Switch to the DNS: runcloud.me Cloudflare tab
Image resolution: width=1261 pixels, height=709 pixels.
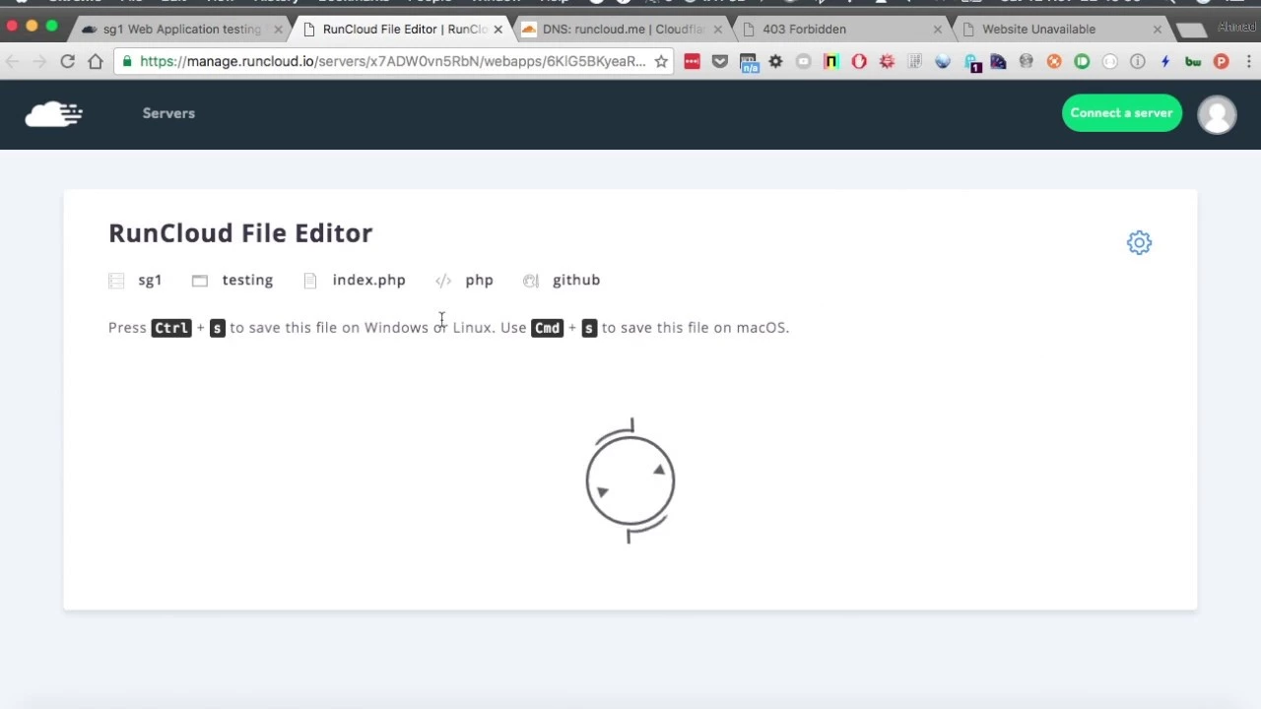[x=623, y=30]
